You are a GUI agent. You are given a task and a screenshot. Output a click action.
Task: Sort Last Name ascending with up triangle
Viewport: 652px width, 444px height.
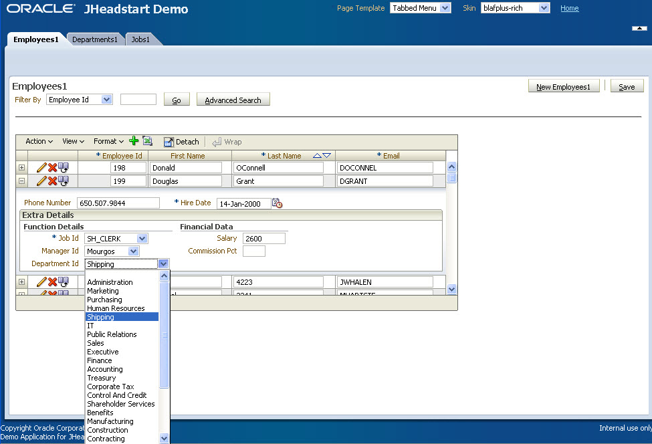click(x=317, y=156)
